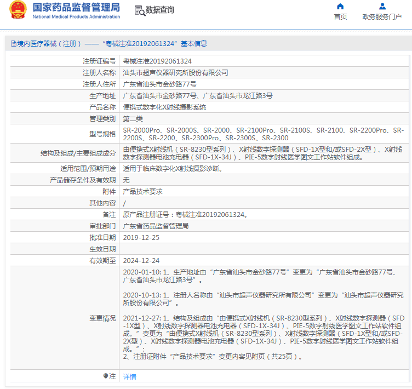Click the 生效日期 label

(x=102, y=249)
